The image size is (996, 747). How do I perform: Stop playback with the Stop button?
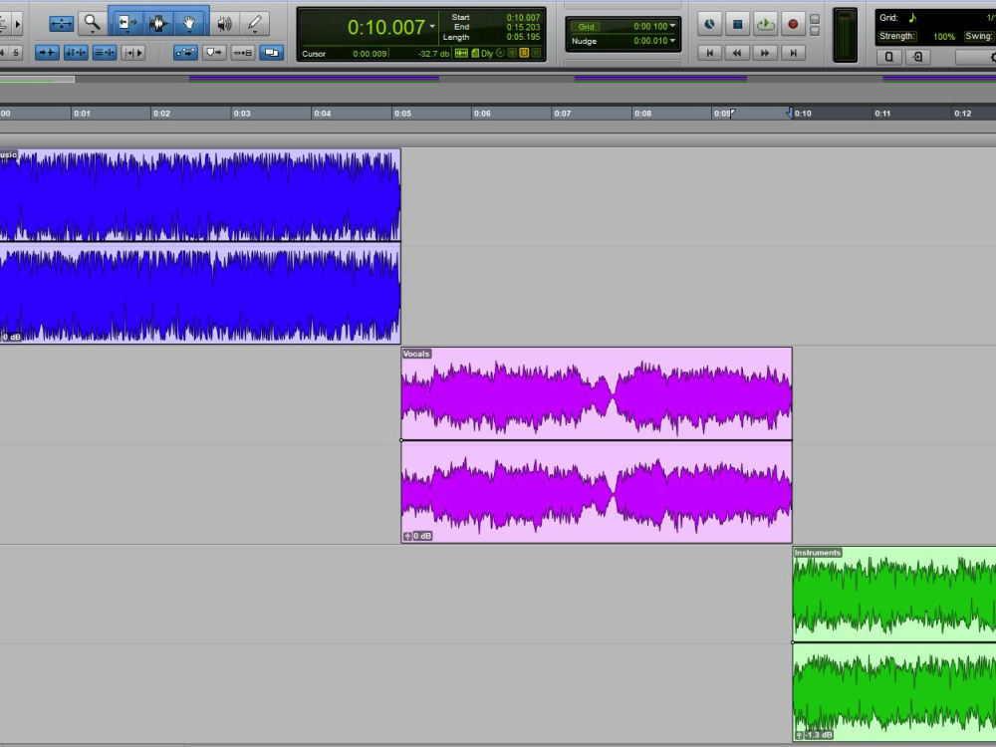pos(737,24)
